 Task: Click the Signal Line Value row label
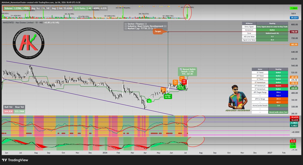pos(248,40)
